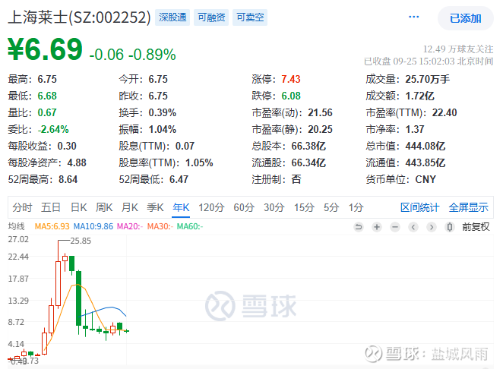Image resolution: width=503 pixels, height=369 pixels.
Task: Open the 120分 chart tab
Action: pyautogui.click(x=211, y=207)
